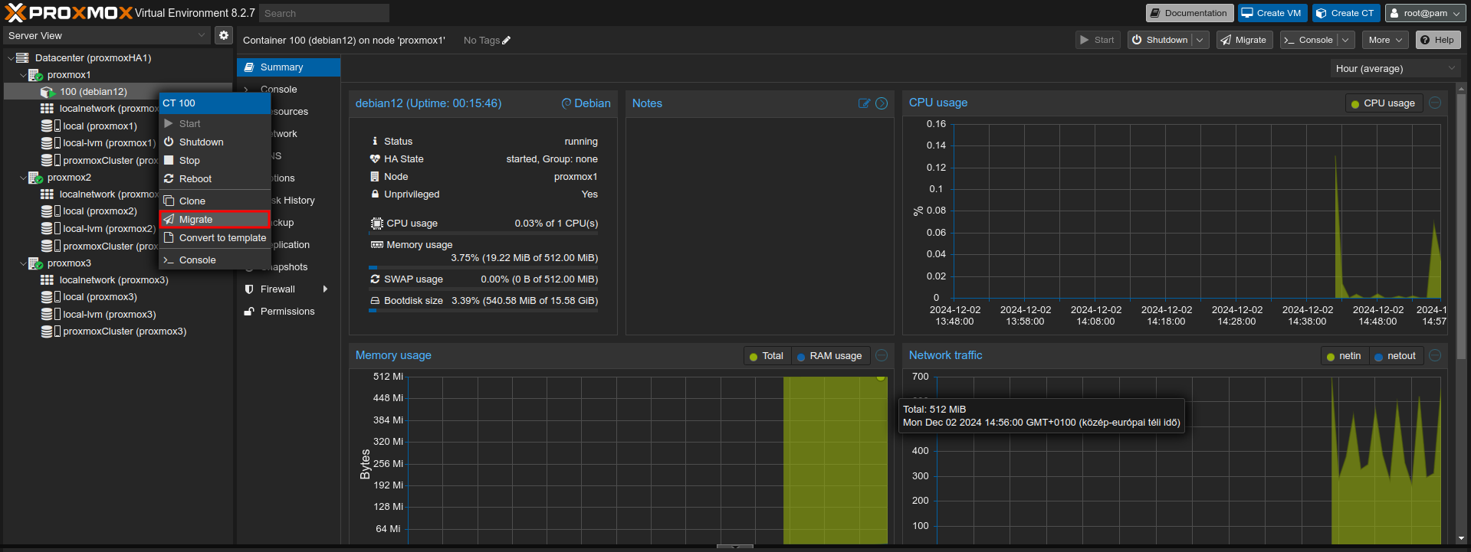Open Server View settings gear
The image size is (1471, 552).
click(223, 35)
